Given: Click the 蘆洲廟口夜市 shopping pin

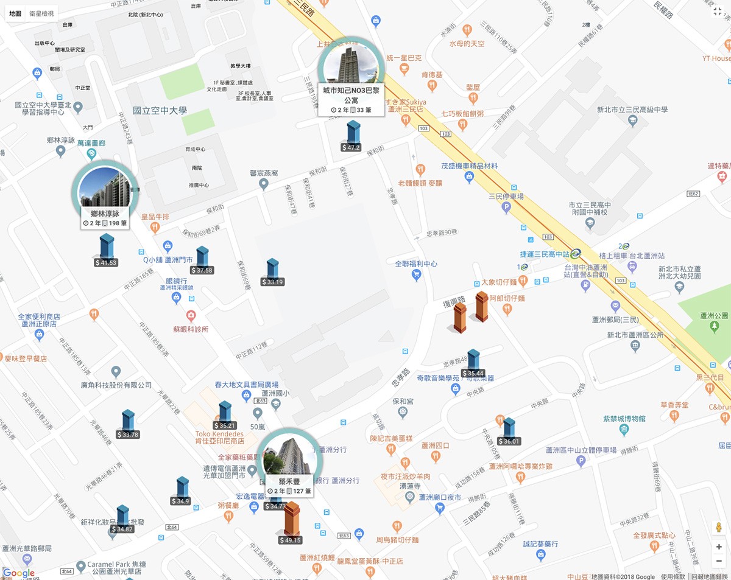Looking at the screenshot, I should [439, 508].
